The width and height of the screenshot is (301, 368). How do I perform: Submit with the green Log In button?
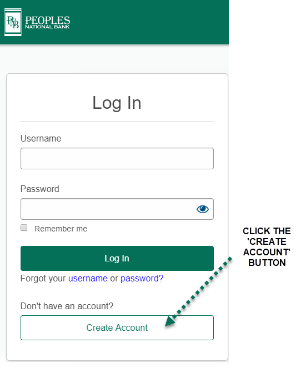117,258
